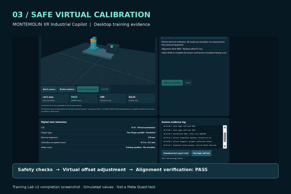Click the Session evidence log heading
Viewport: 291px width, 194px height.
tap(174, 122)
